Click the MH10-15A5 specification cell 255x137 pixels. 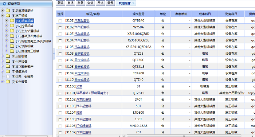pos(138,126)
